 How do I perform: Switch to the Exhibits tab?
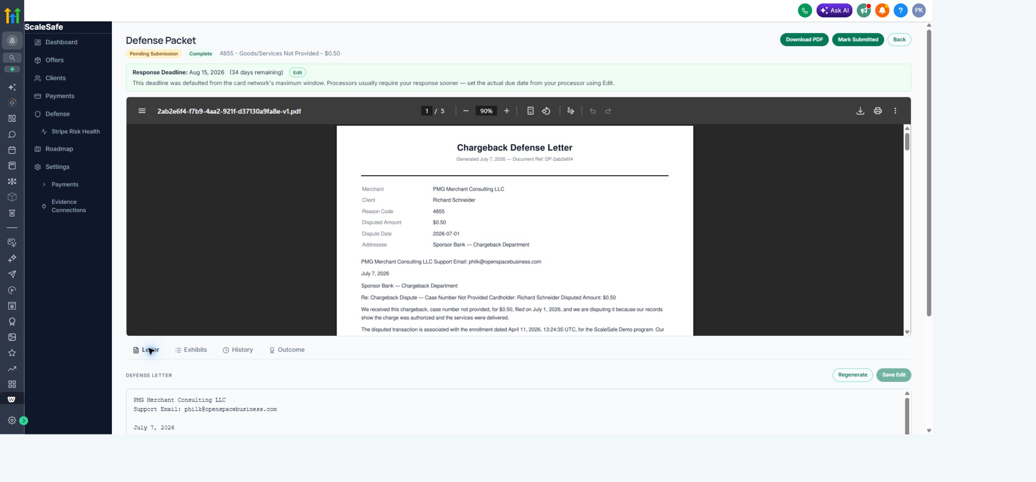191,350
